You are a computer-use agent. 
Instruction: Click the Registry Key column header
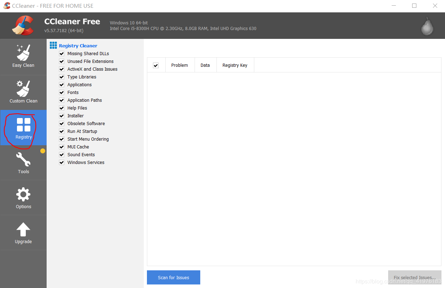point(235,65)
